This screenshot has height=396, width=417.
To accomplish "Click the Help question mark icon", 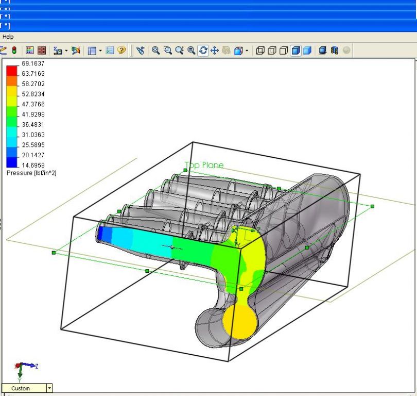I will [x=121, y=51].
